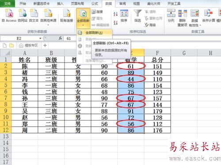Image resolution: width=221 pixels, height=165 pixels.
Task: Open the template zone (模板专区) tab
Action: [x=29, y=45]
